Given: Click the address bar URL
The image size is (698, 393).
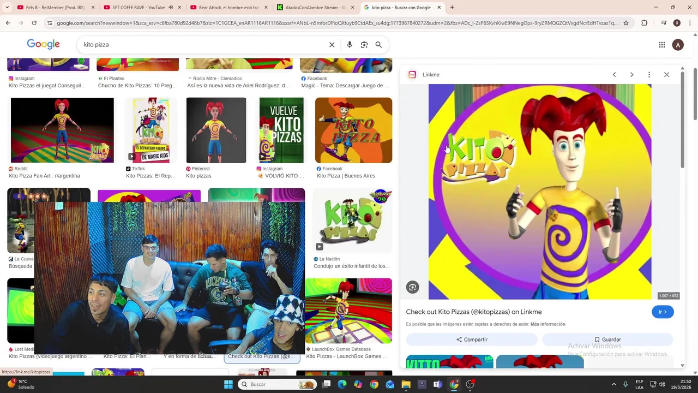Looking at the screenshot, I should [337, 23].
